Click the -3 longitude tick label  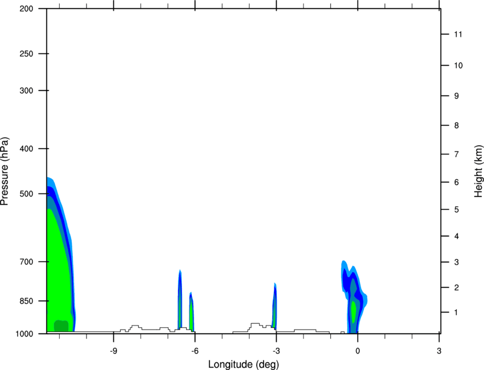click(276, 351)
